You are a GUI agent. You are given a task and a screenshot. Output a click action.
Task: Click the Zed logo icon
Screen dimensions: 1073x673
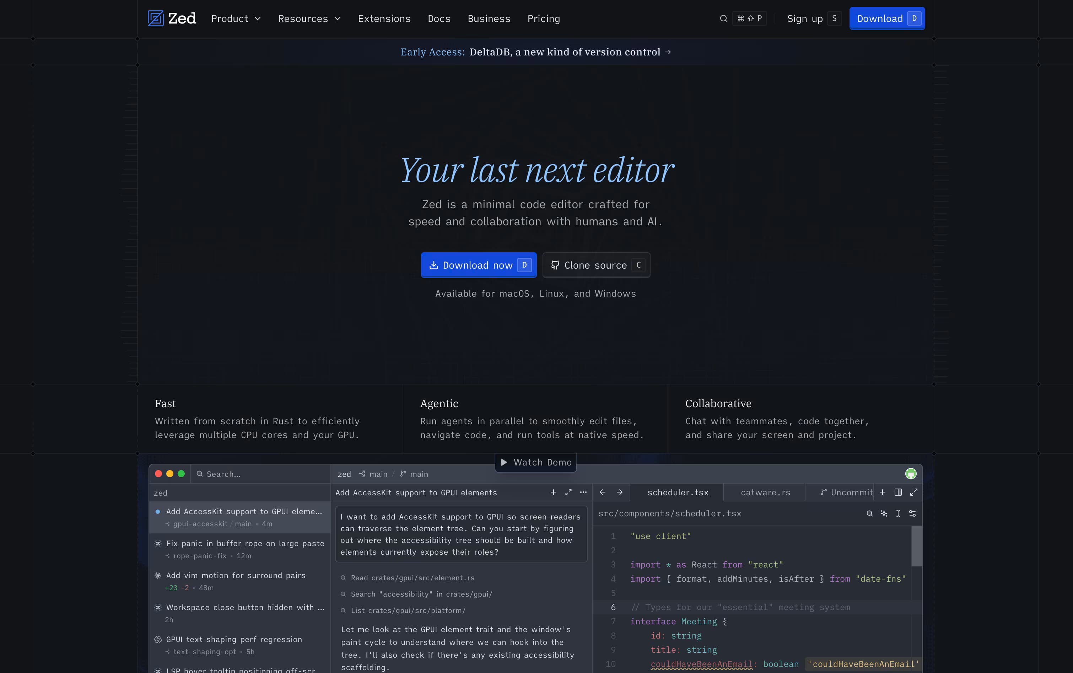[x=156, y=18]
